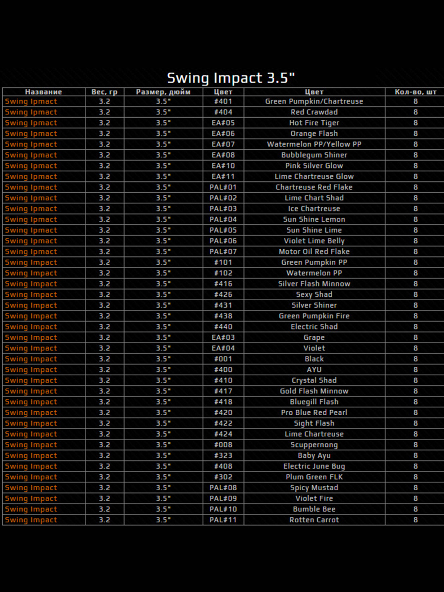This screenshot has width=444, height=592.
Task: Click color code PAL#11
Action: pyautogui.click(x=223, y=520)
